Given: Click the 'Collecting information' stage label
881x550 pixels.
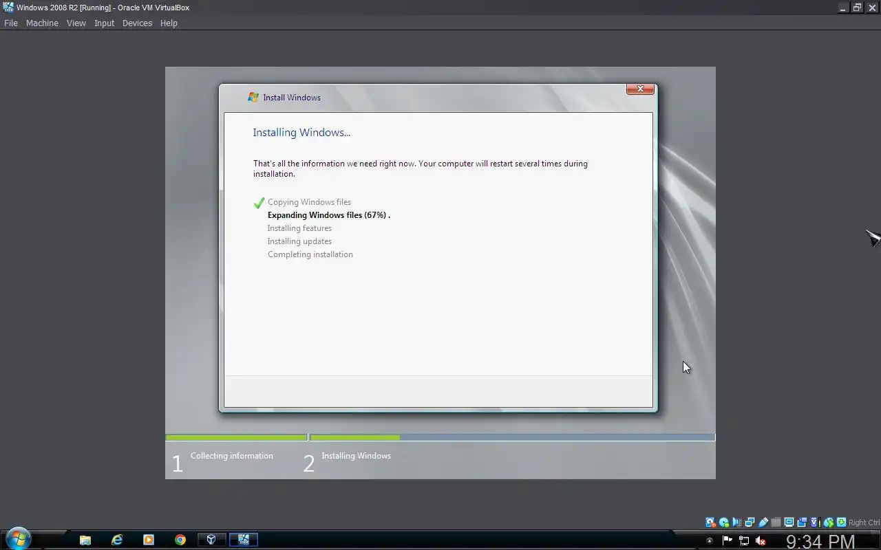Looking at the screenshot, I should point(231,456).
